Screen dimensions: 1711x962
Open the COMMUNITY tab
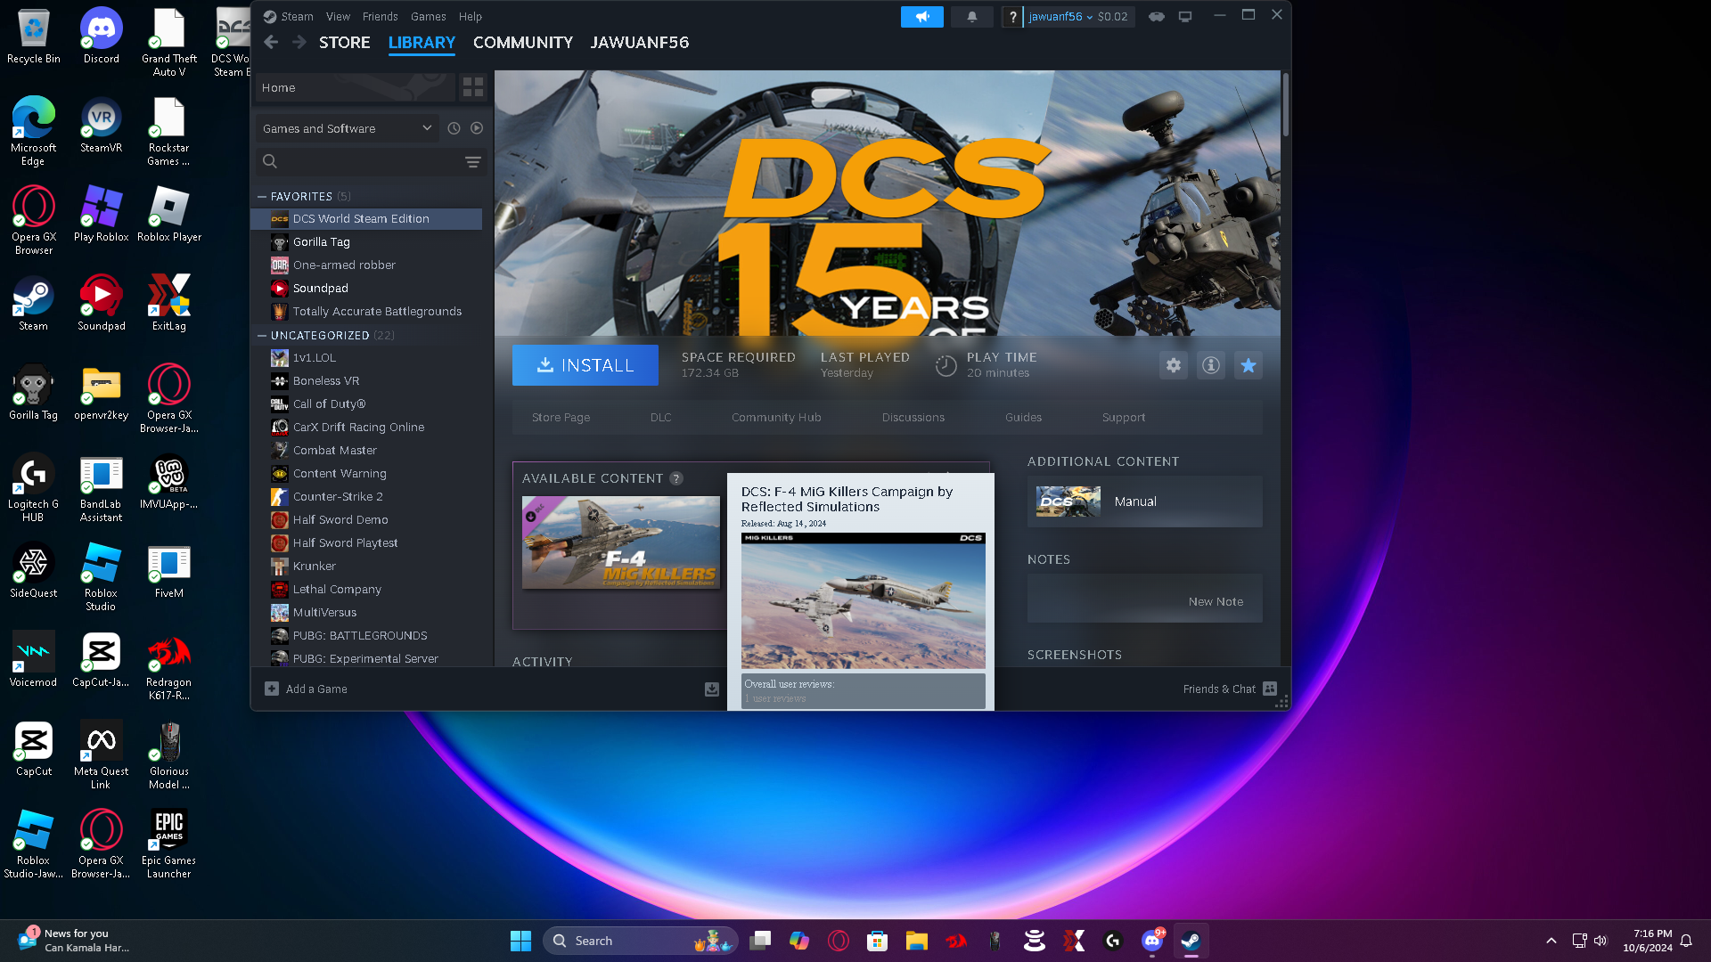[x=522, y=43]
